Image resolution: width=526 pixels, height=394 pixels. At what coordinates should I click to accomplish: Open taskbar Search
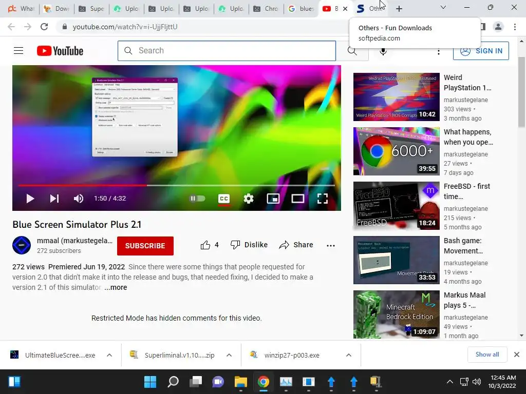click(x=173, y=382)
